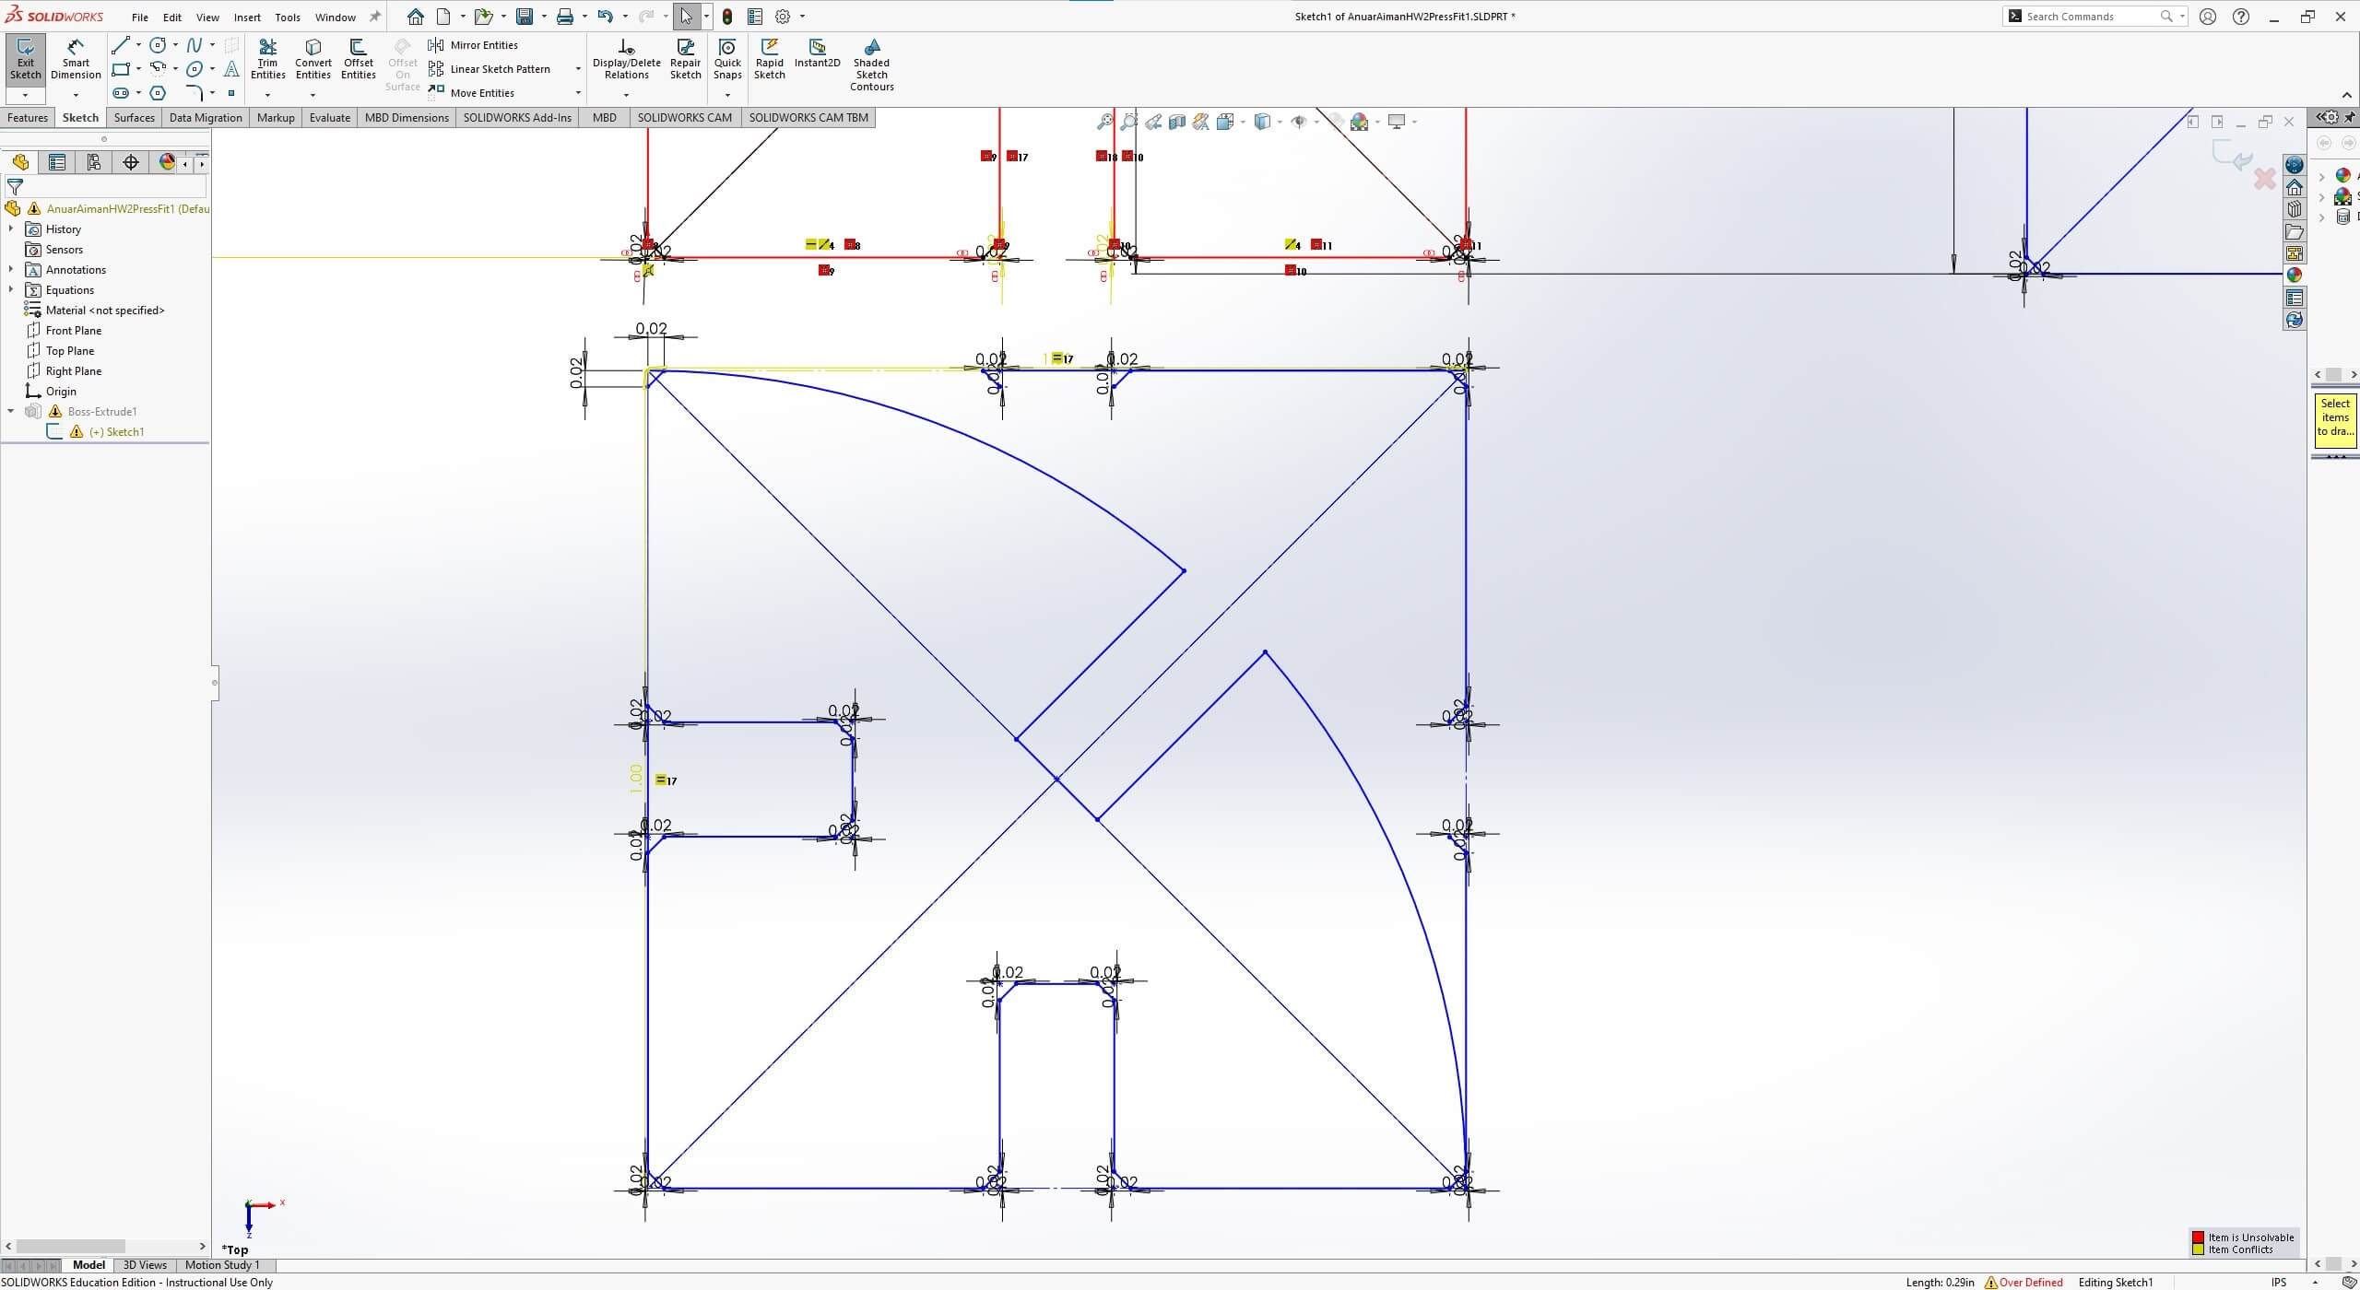The height and width of the screenshot is (1290, 2360).
Task: Run Repair Sketch
Action: (x=685, y=60)
